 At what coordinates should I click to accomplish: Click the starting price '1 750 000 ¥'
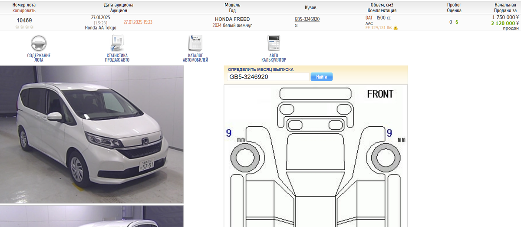pyautogui.click(x=505, y=17)
